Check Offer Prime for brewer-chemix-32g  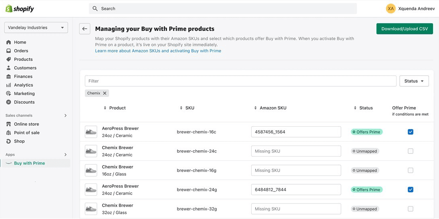(x=411, y=209)
